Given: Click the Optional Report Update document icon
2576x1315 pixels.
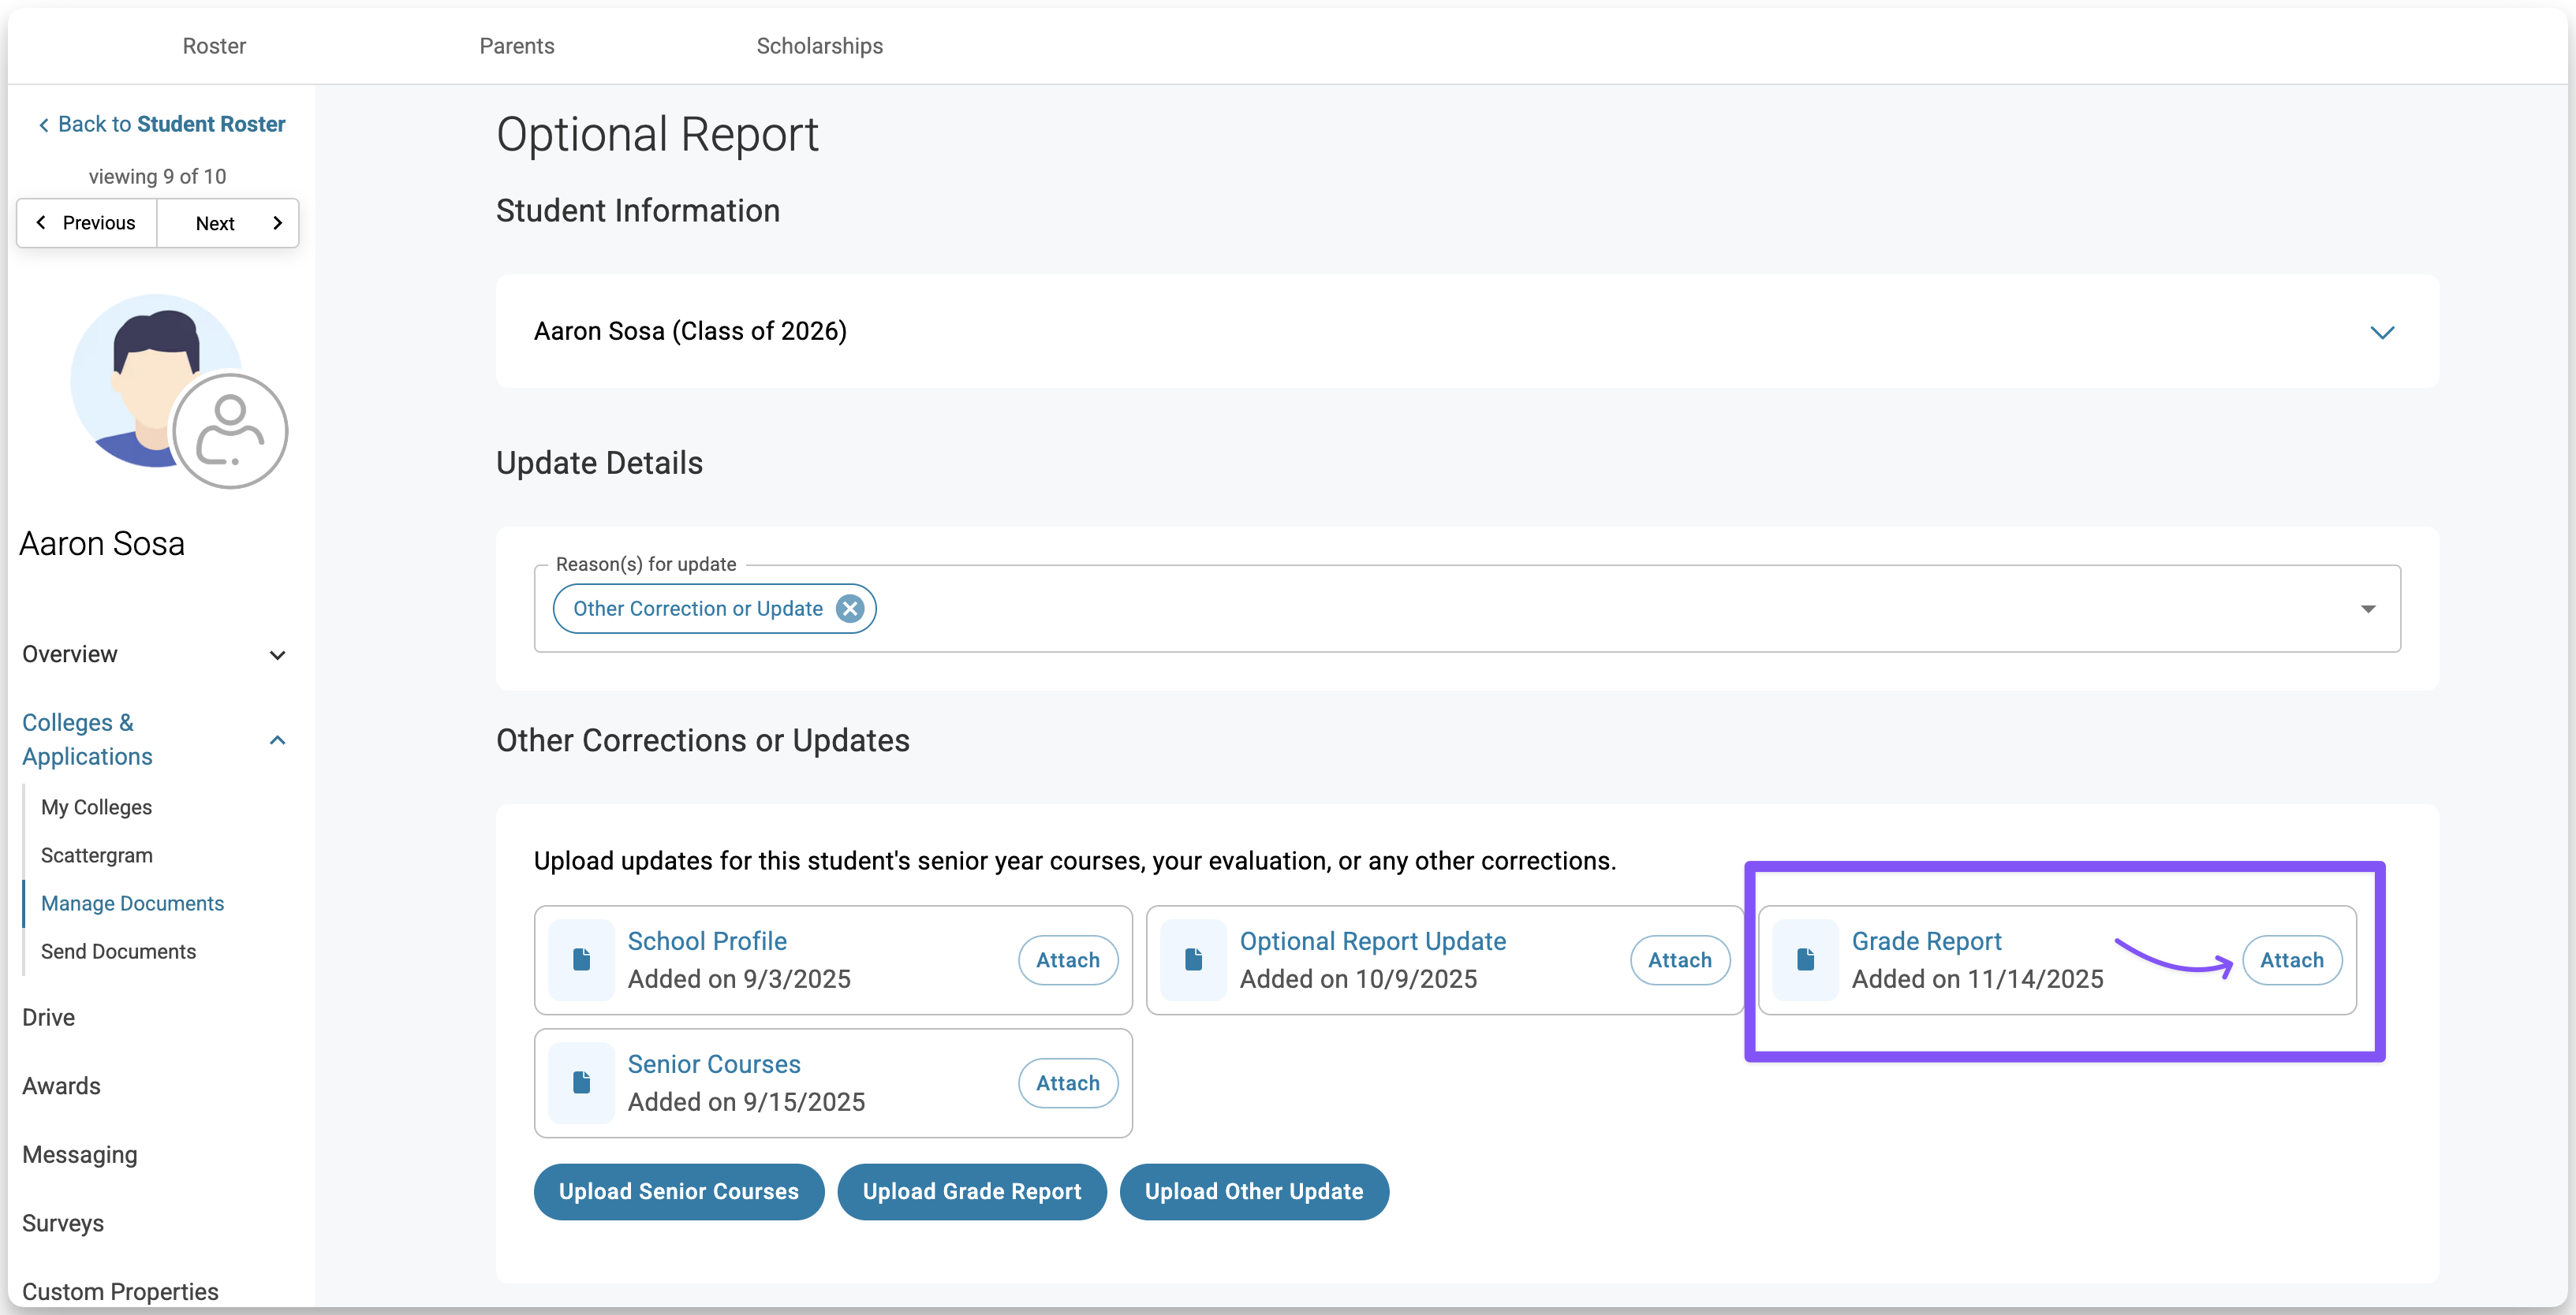Looking at the screenshot, I should 1193,959.
